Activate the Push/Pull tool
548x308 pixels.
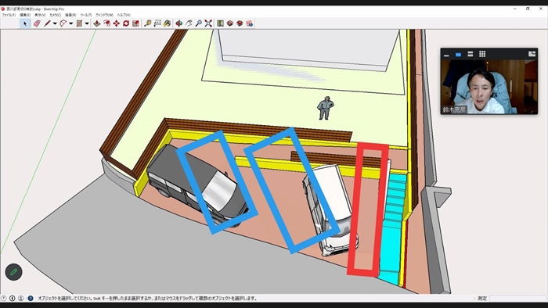coord(97,23)
